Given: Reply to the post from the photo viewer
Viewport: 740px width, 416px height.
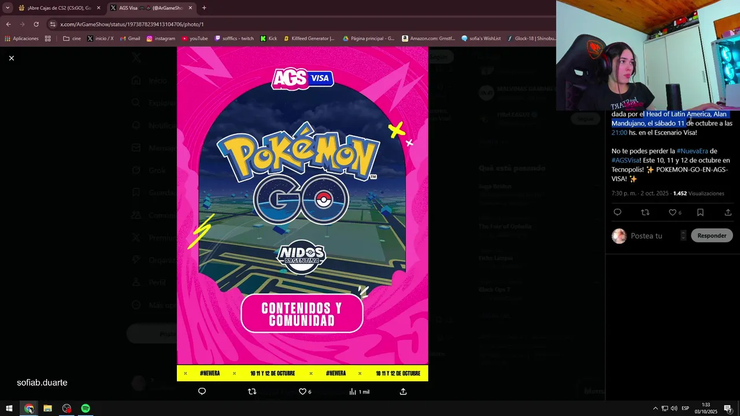Looking at the screenshot, I should point(202,391).
